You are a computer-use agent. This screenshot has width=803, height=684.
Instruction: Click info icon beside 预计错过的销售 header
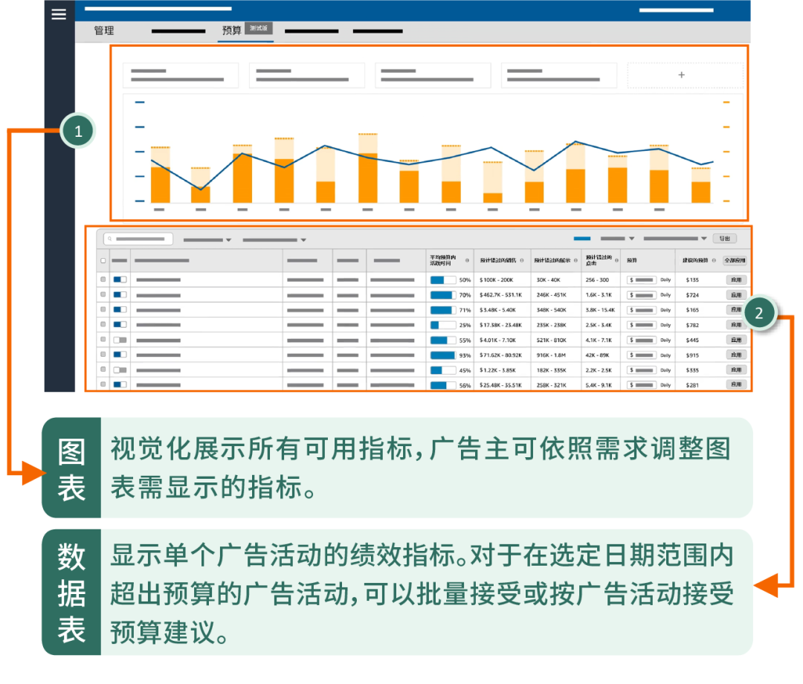point(522,261)
